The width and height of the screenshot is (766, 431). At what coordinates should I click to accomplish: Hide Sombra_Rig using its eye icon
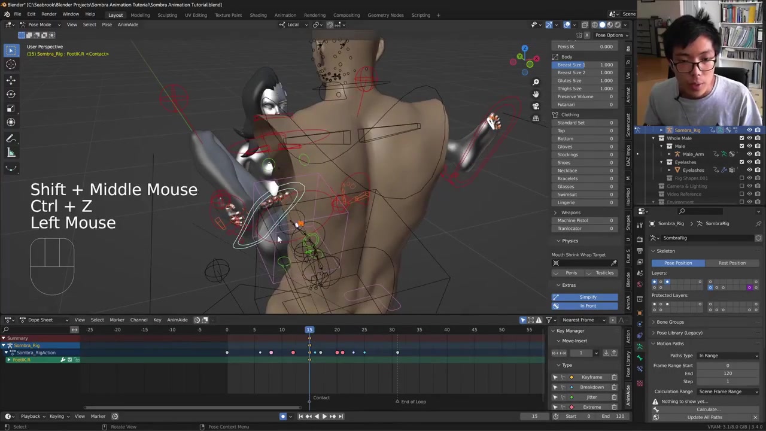point(749,130)
